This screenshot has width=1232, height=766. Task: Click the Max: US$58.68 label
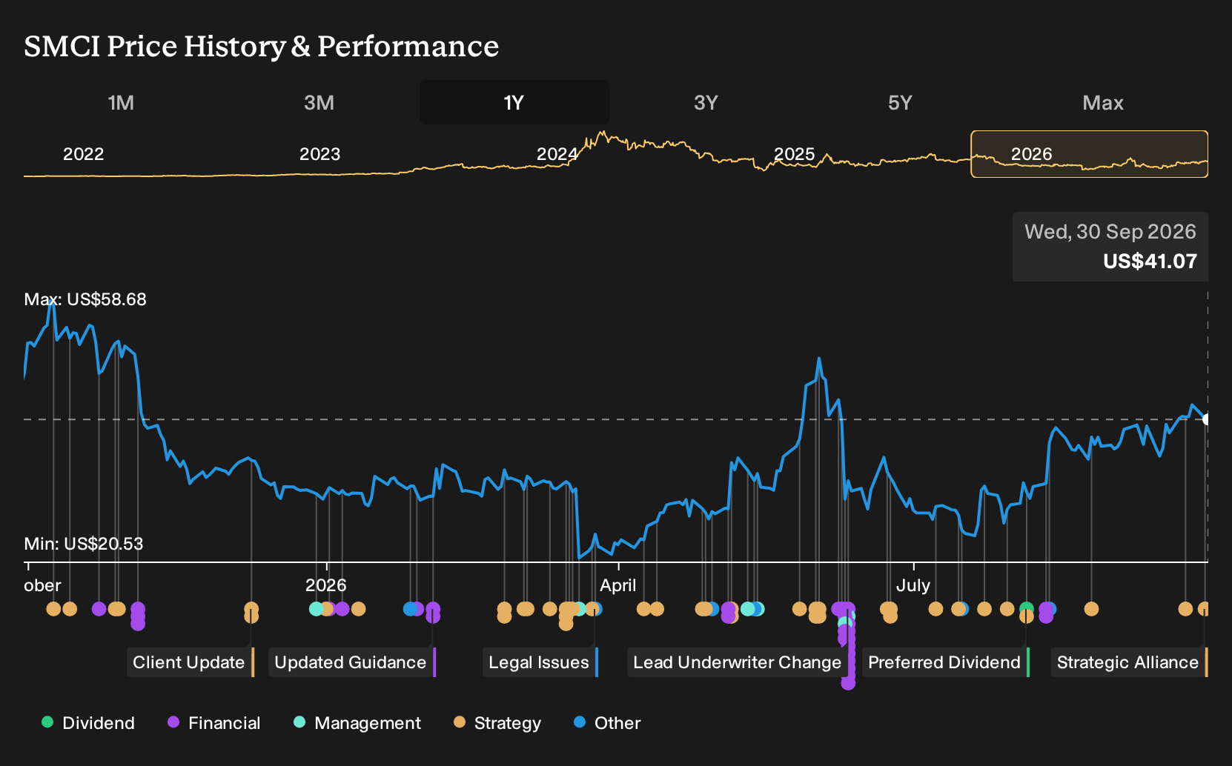pyautogui.click(x=85, y=299)
